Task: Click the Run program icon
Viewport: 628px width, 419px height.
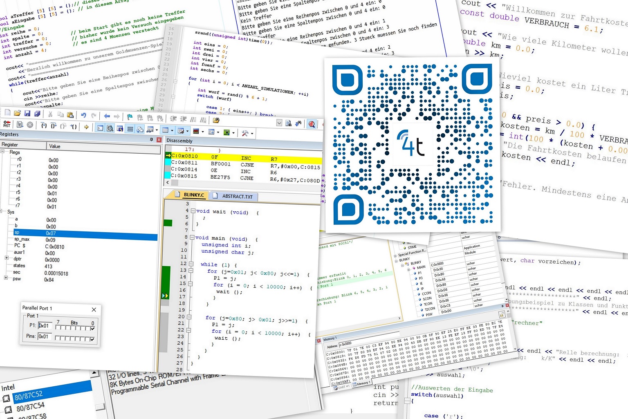Action: (20, 125)
